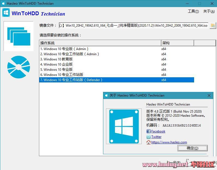Open the 关于(A) menu
The height and width of the screenshot is (170, 217).
209,11
